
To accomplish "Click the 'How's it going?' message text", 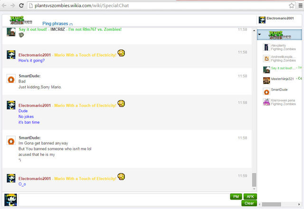I will tap(31, 61).
